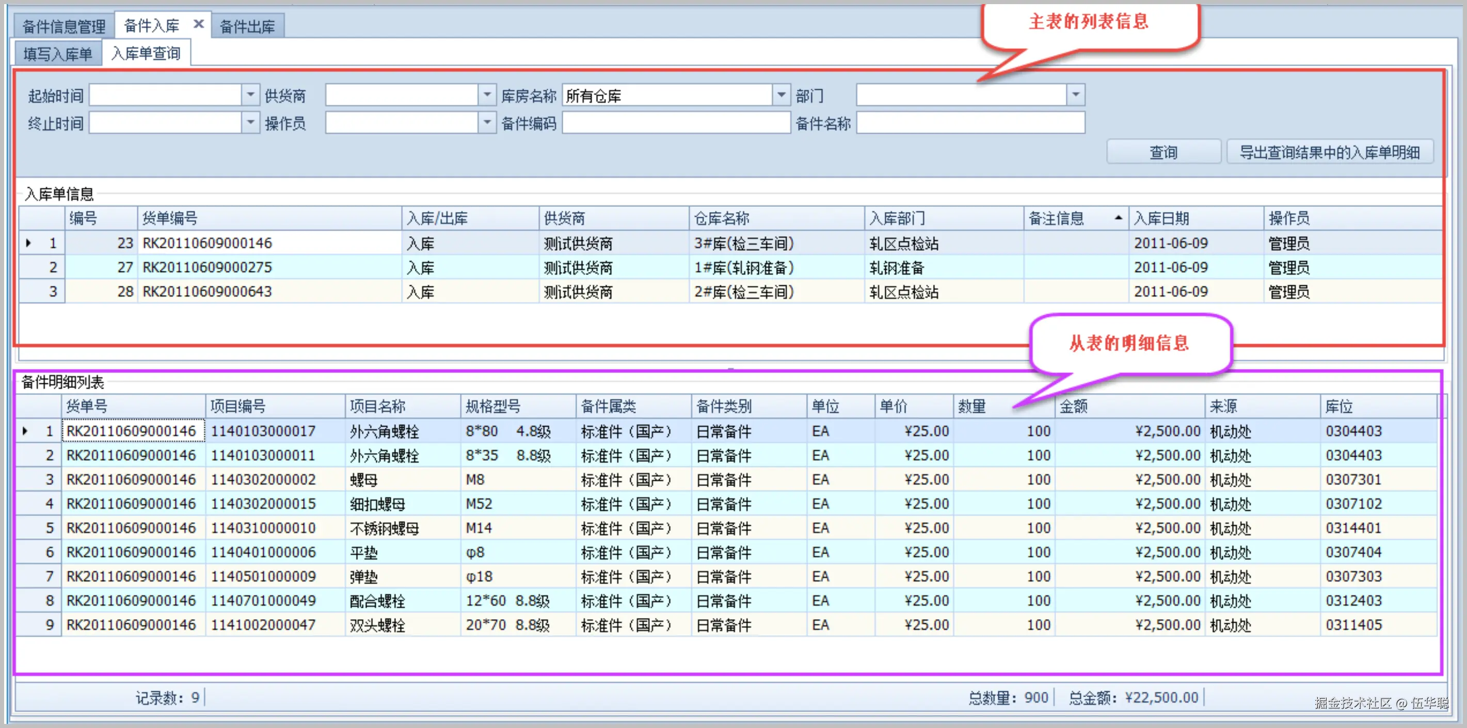1467x728 pixels.
Task: Switch to 填写入库单 sub-tab
Action: pos(57,54)
